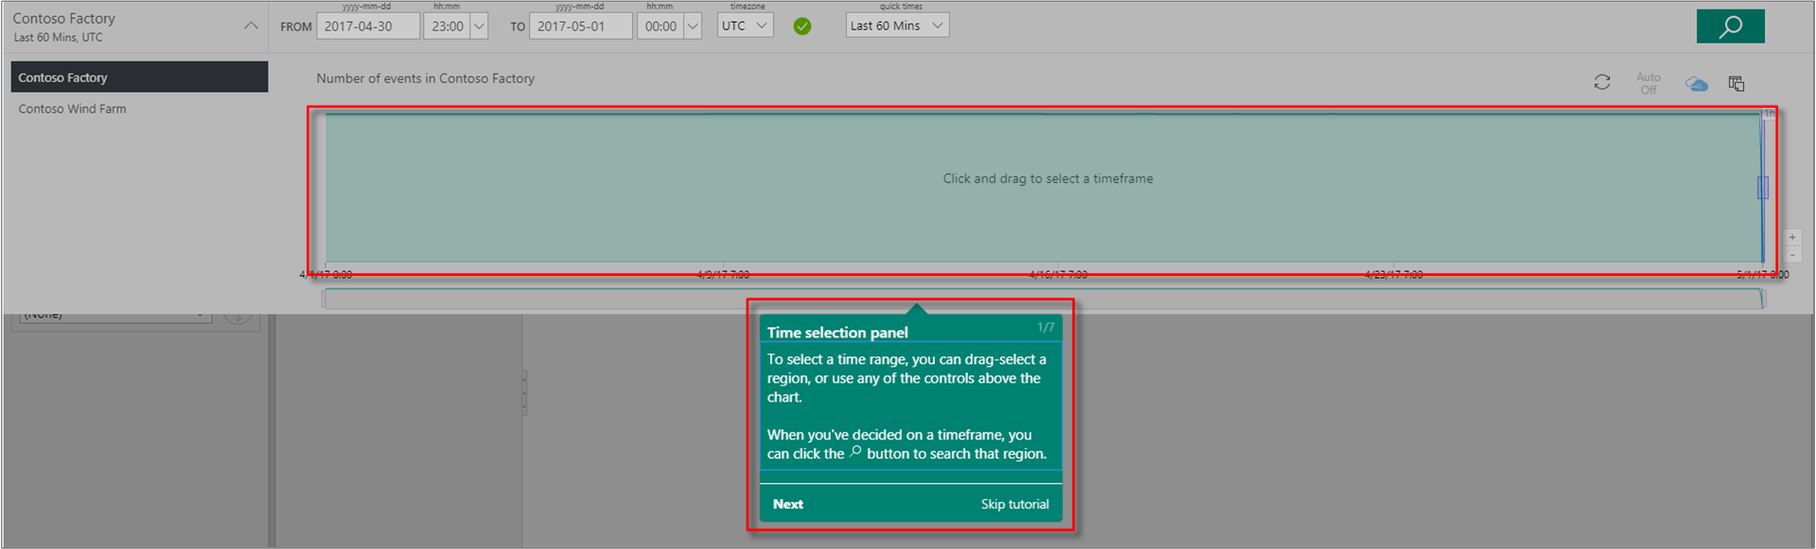Select Contoso Factory environment
This screenshot has width=1816, height=549.
(139, 77)
